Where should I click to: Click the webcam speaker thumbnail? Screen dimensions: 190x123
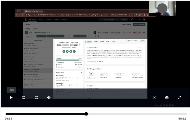click(162, 8)
